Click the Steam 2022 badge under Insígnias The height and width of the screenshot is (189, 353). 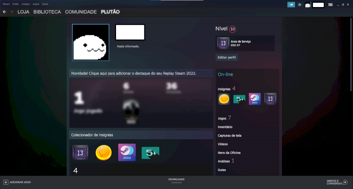point(255,99)
